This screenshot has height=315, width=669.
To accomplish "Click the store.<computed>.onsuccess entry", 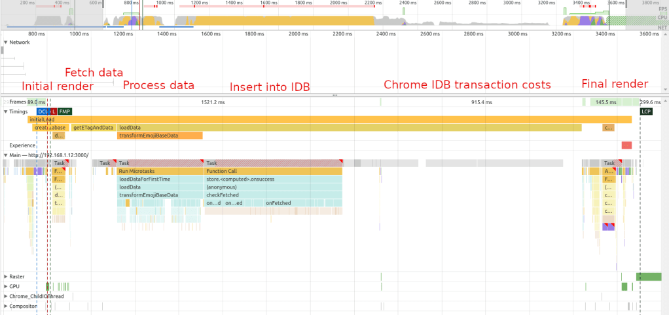I will [274, 179].
